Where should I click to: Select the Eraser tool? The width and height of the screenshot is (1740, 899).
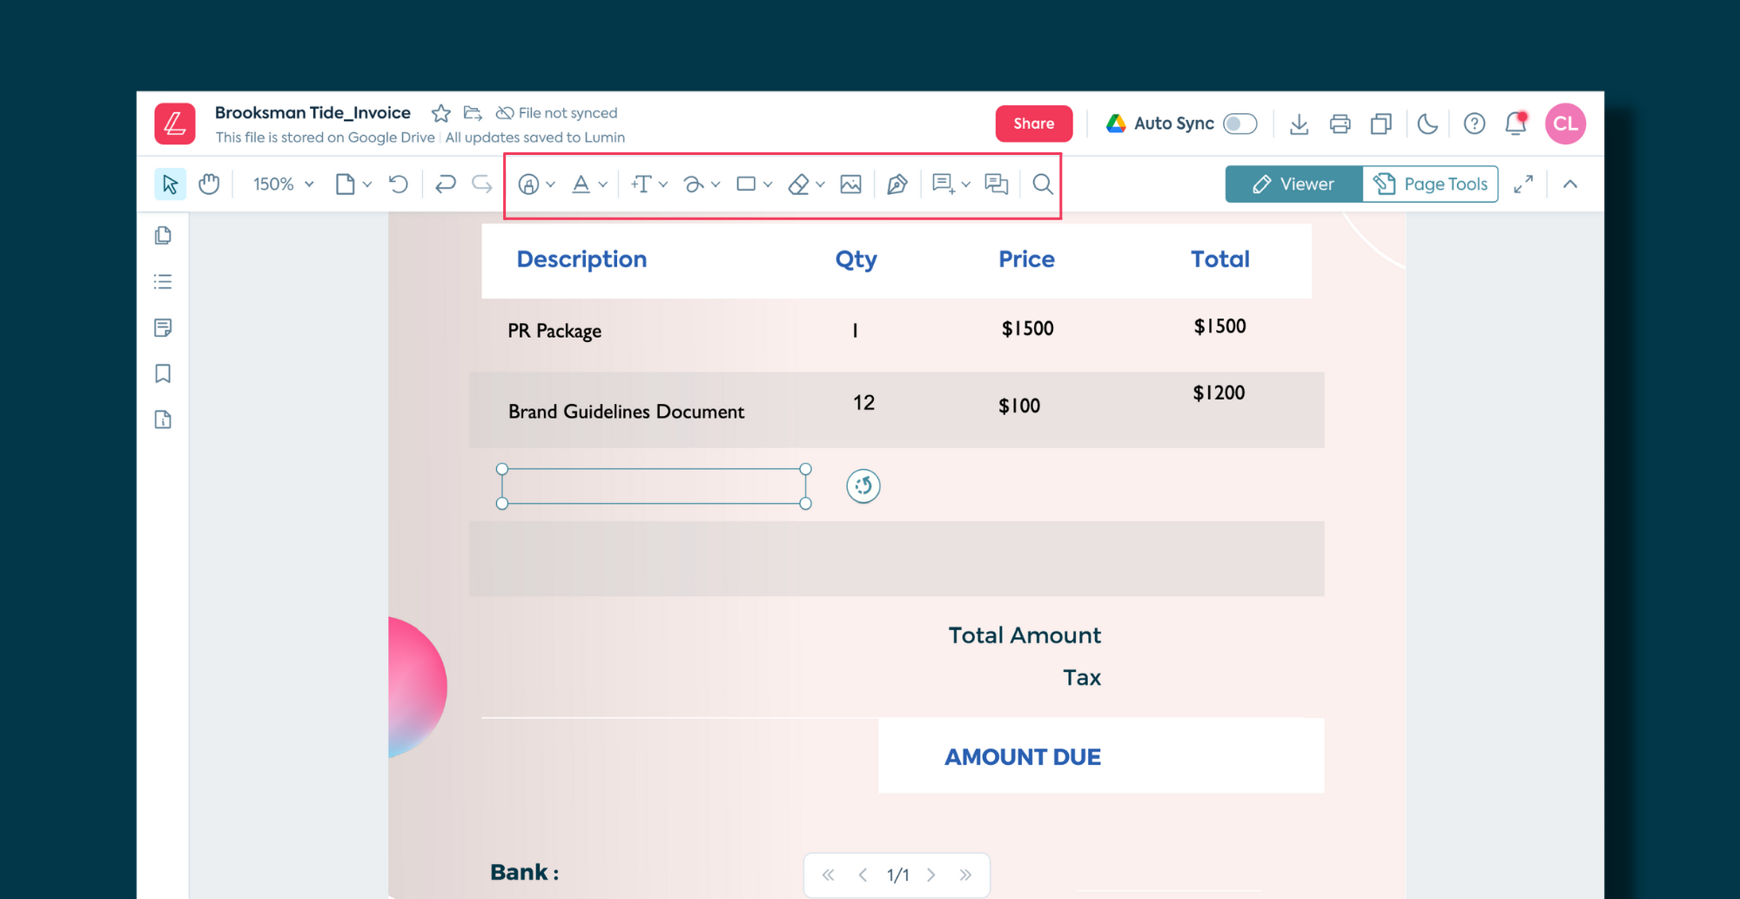tap(798, 184)
